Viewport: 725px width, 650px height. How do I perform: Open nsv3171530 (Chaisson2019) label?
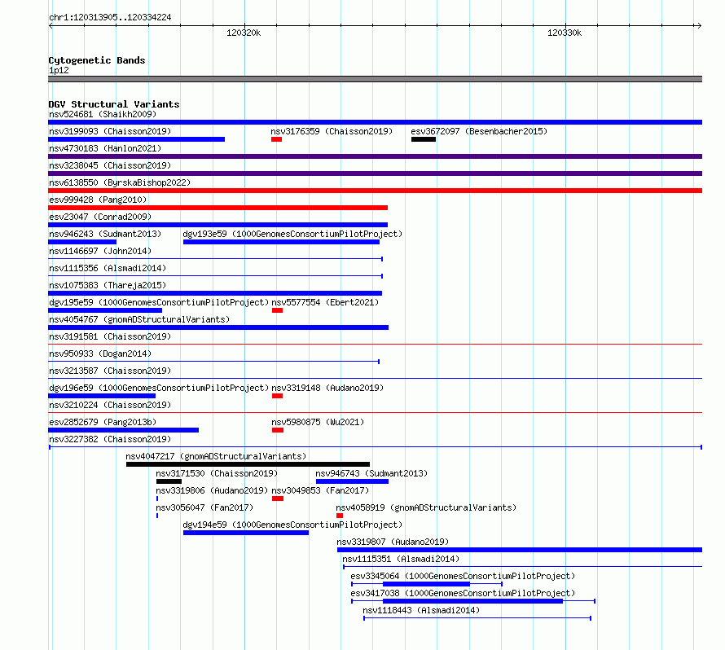[x=217, y=473]
